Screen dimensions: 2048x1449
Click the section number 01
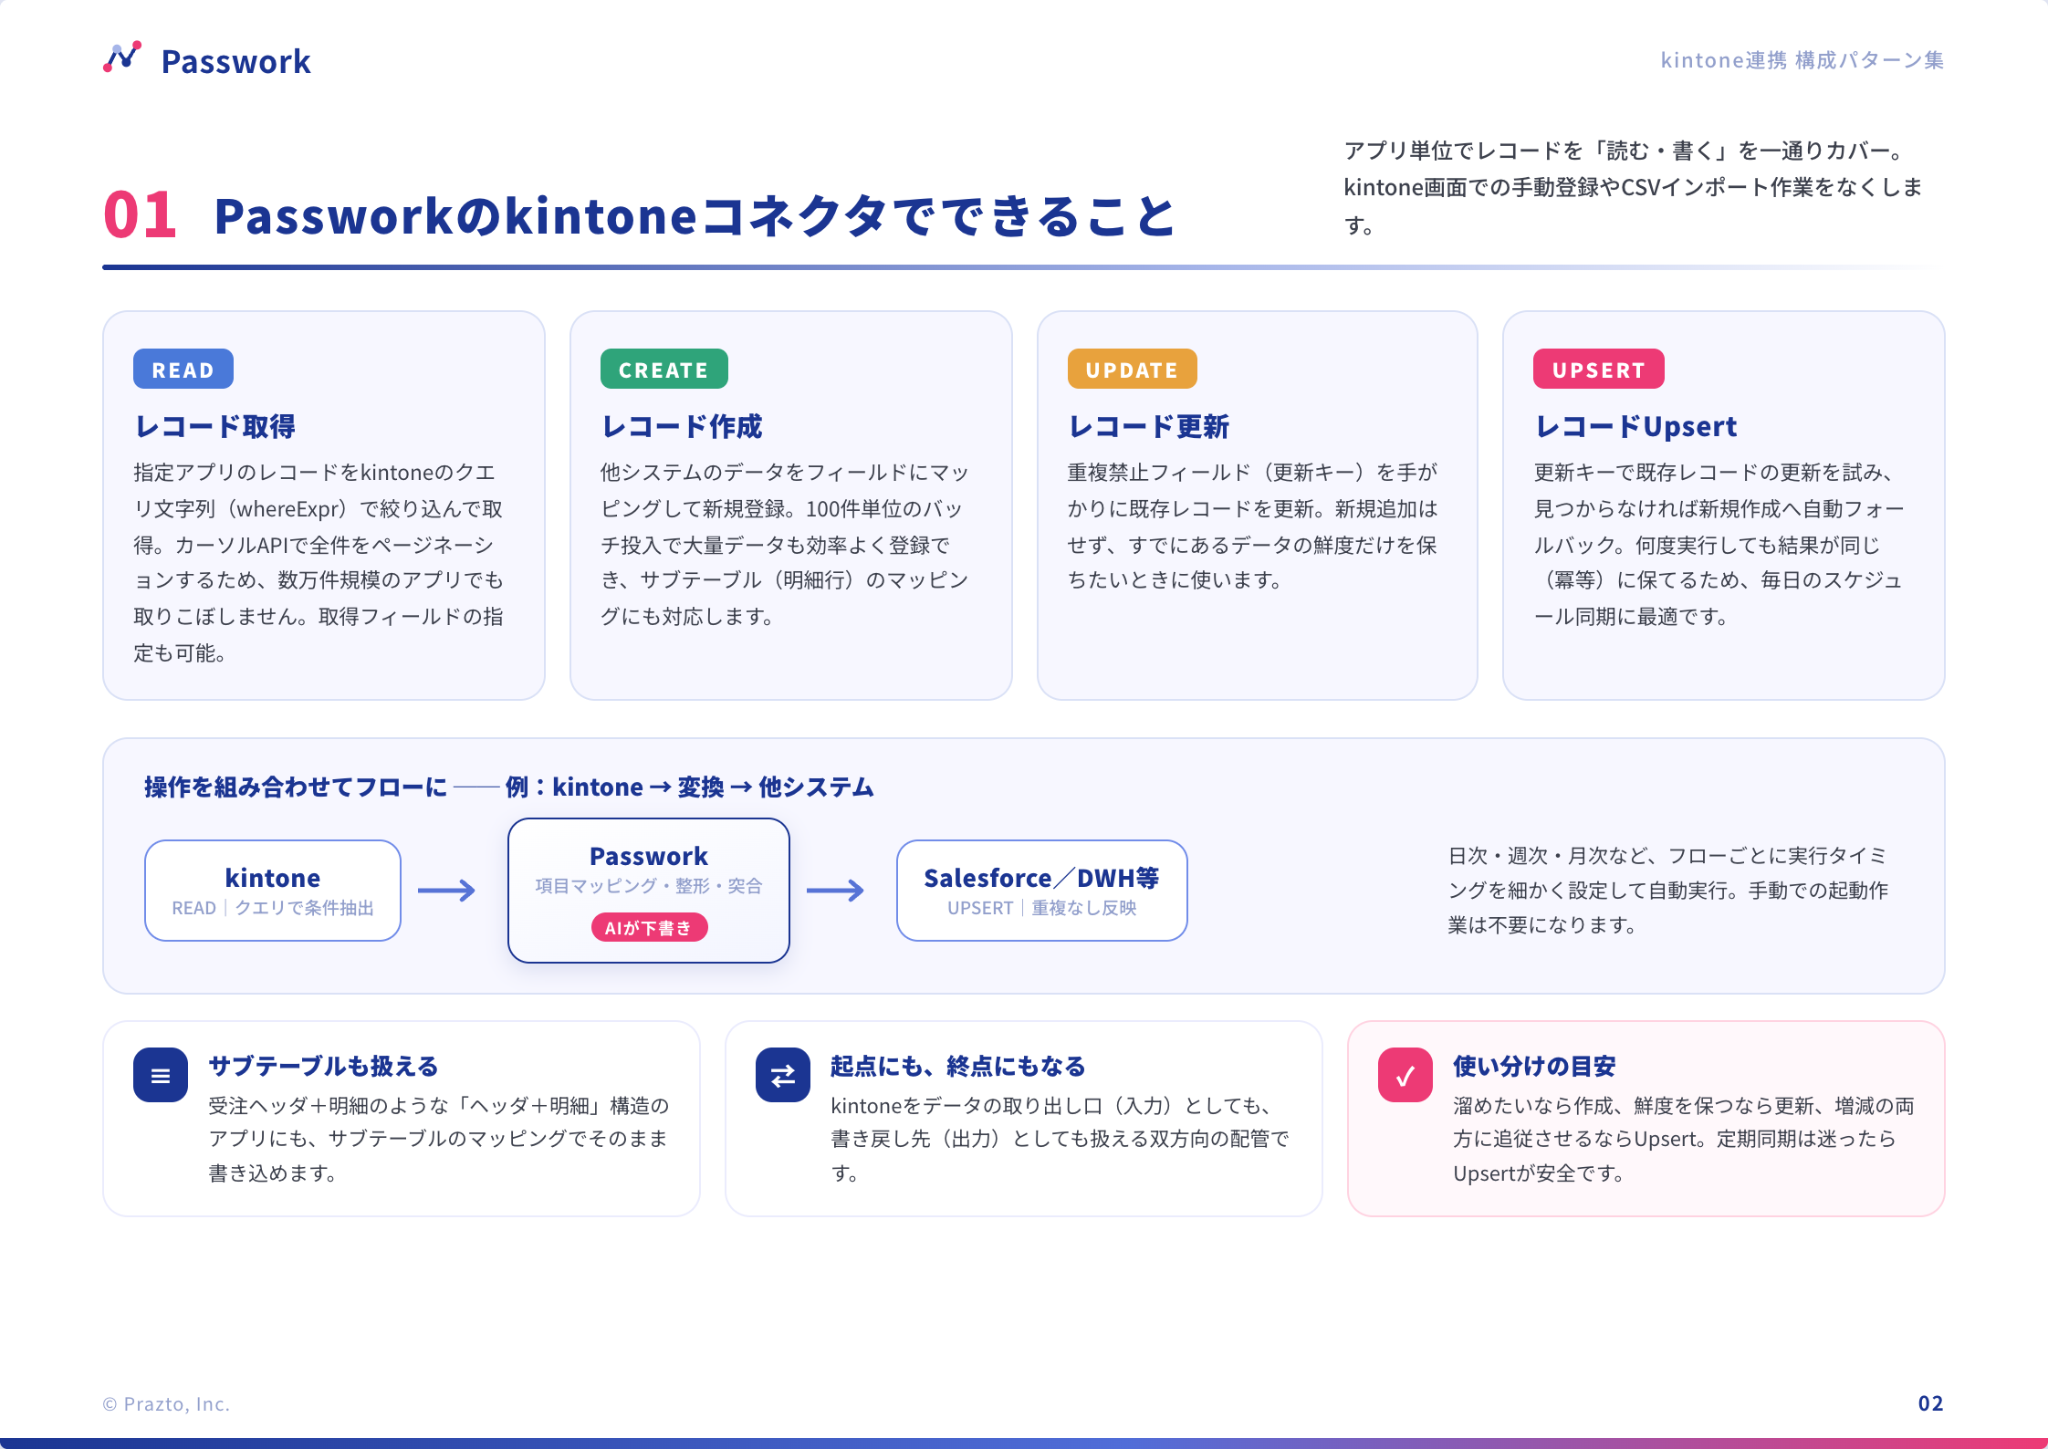coord(140,215)
